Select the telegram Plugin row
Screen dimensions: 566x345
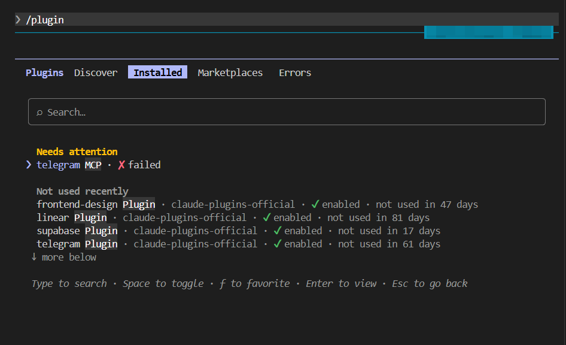point(239,244)
